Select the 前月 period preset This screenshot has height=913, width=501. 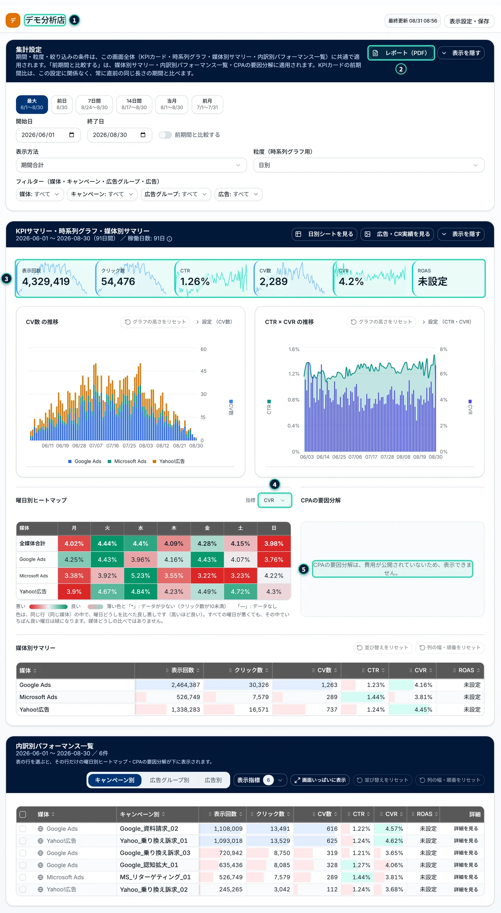207,104
